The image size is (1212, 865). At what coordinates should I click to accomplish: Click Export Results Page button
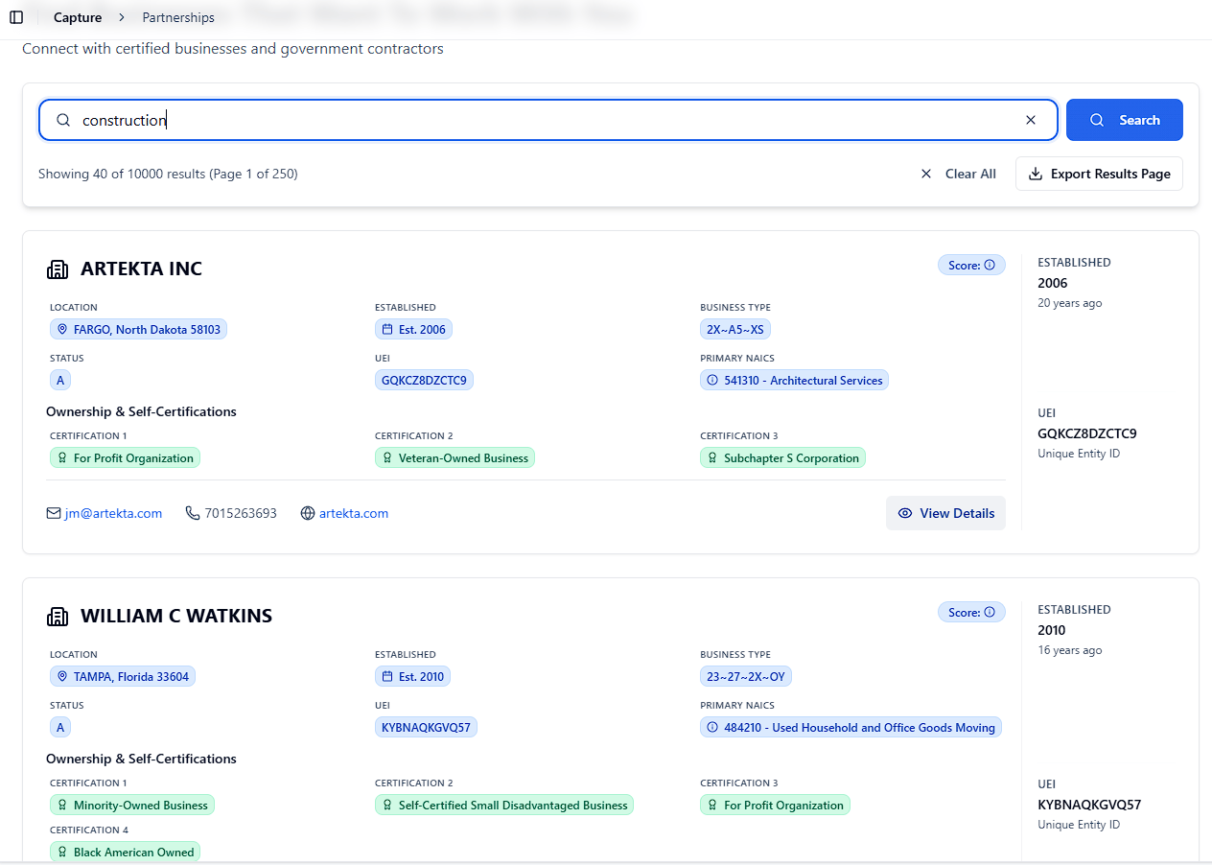[x=1099, y=174]
